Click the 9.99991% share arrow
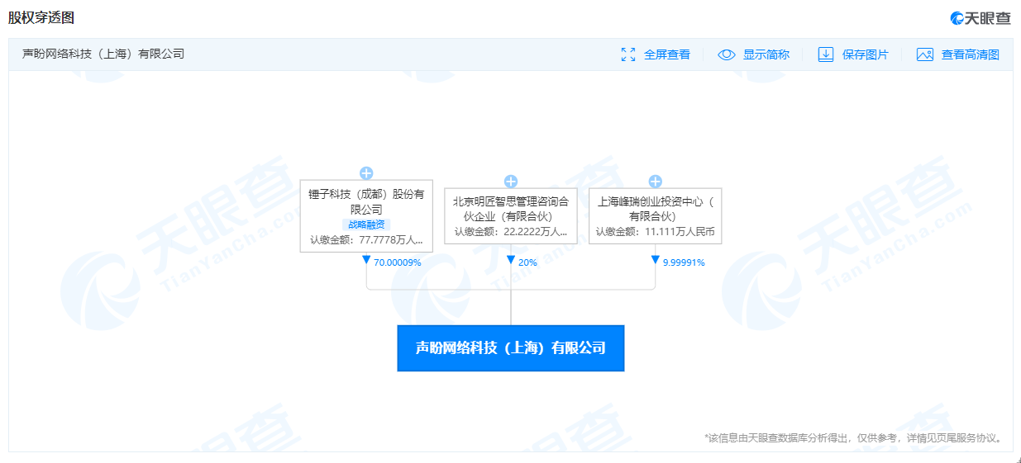1021x463 pixels. pos(656,261)
